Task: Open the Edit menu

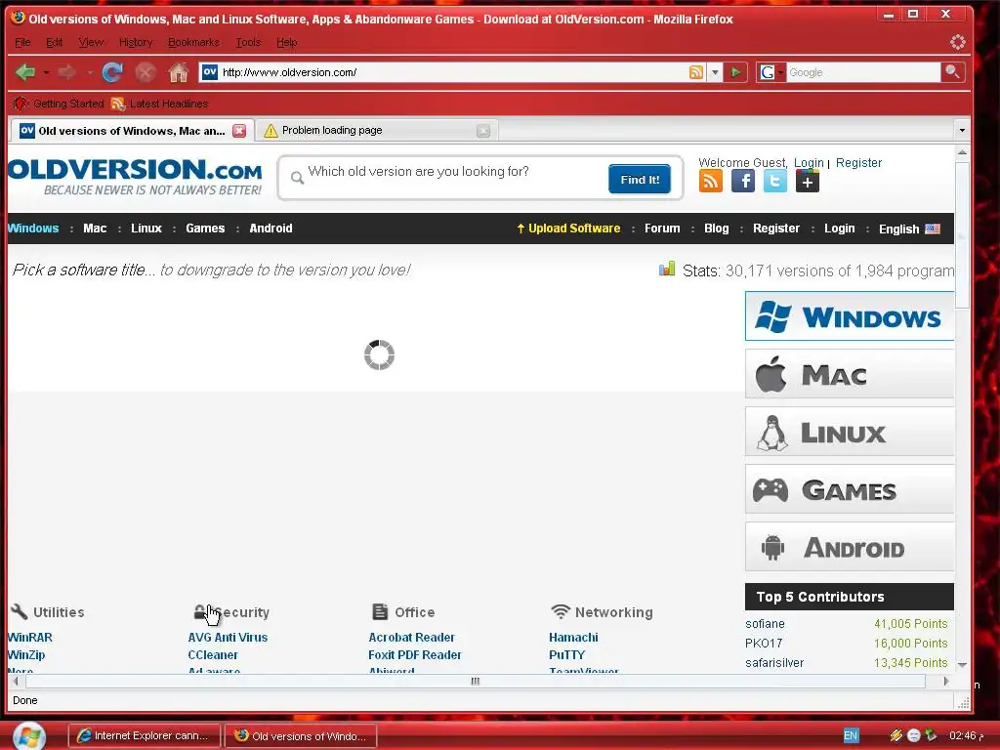Action: click(55, 42)
